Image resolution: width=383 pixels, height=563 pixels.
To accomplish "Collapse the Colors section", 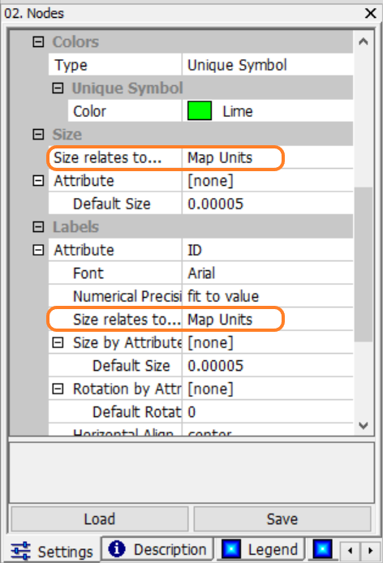I will [x=38, y=42].
